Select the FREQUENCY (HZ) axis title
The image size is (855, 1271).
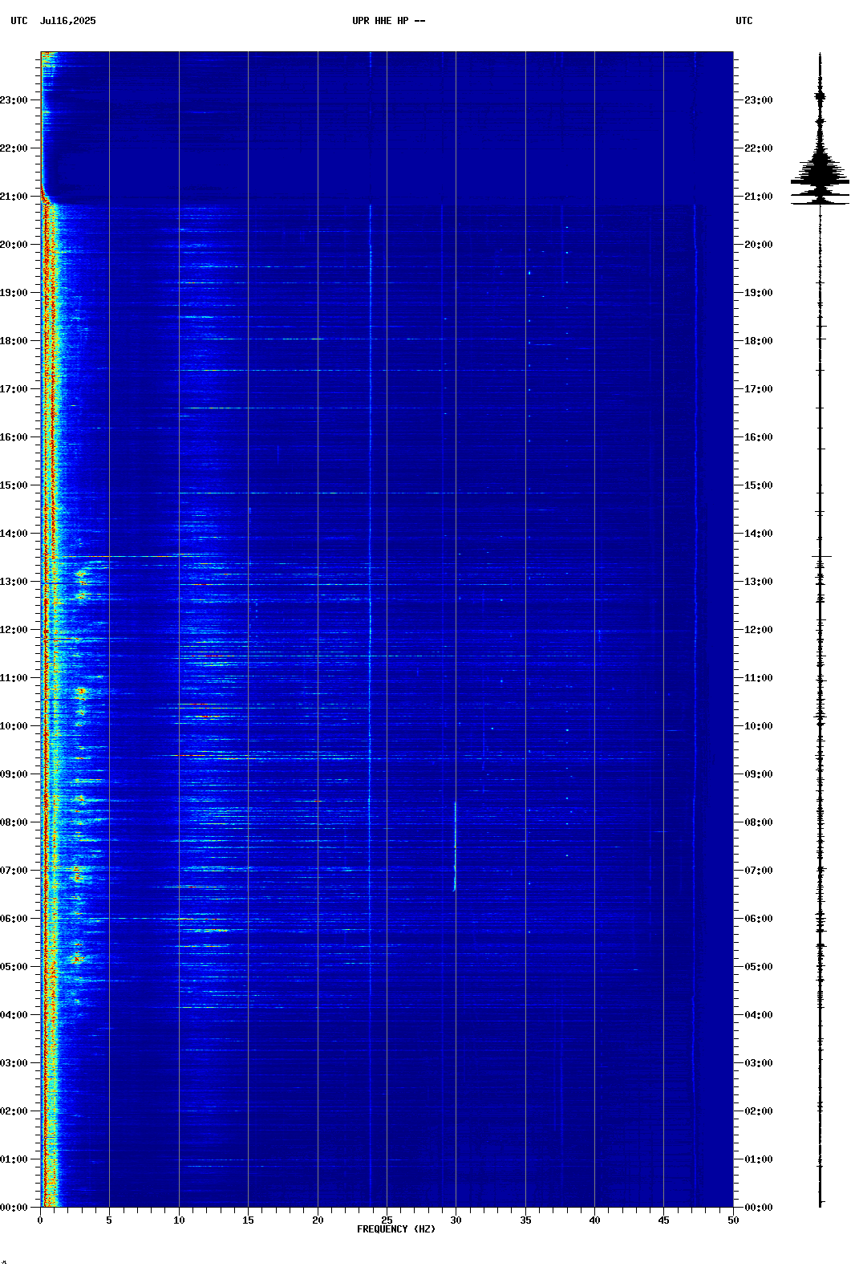[x=396, y=1229]
